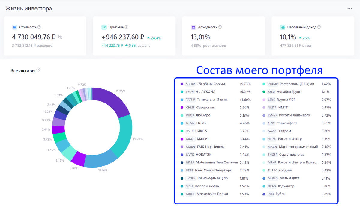360x214 pixels.
Task: Click the help icon beside Все активы
Action: point(38,70)
